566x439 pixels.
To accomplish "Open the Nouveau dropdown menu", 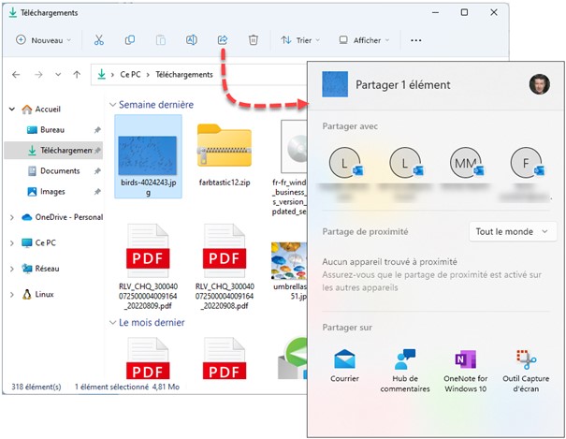I will coord(44,40).
